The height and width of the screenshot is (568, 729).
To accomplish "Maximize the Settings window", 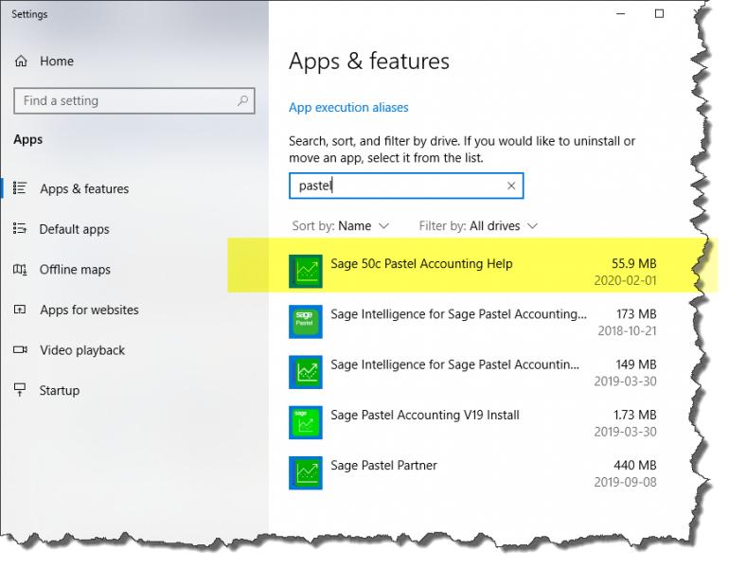I will click(660, 13).
